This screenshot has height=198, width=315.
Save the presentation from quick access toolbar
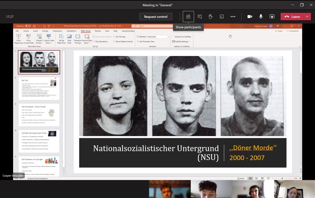(x=34, y=26)
